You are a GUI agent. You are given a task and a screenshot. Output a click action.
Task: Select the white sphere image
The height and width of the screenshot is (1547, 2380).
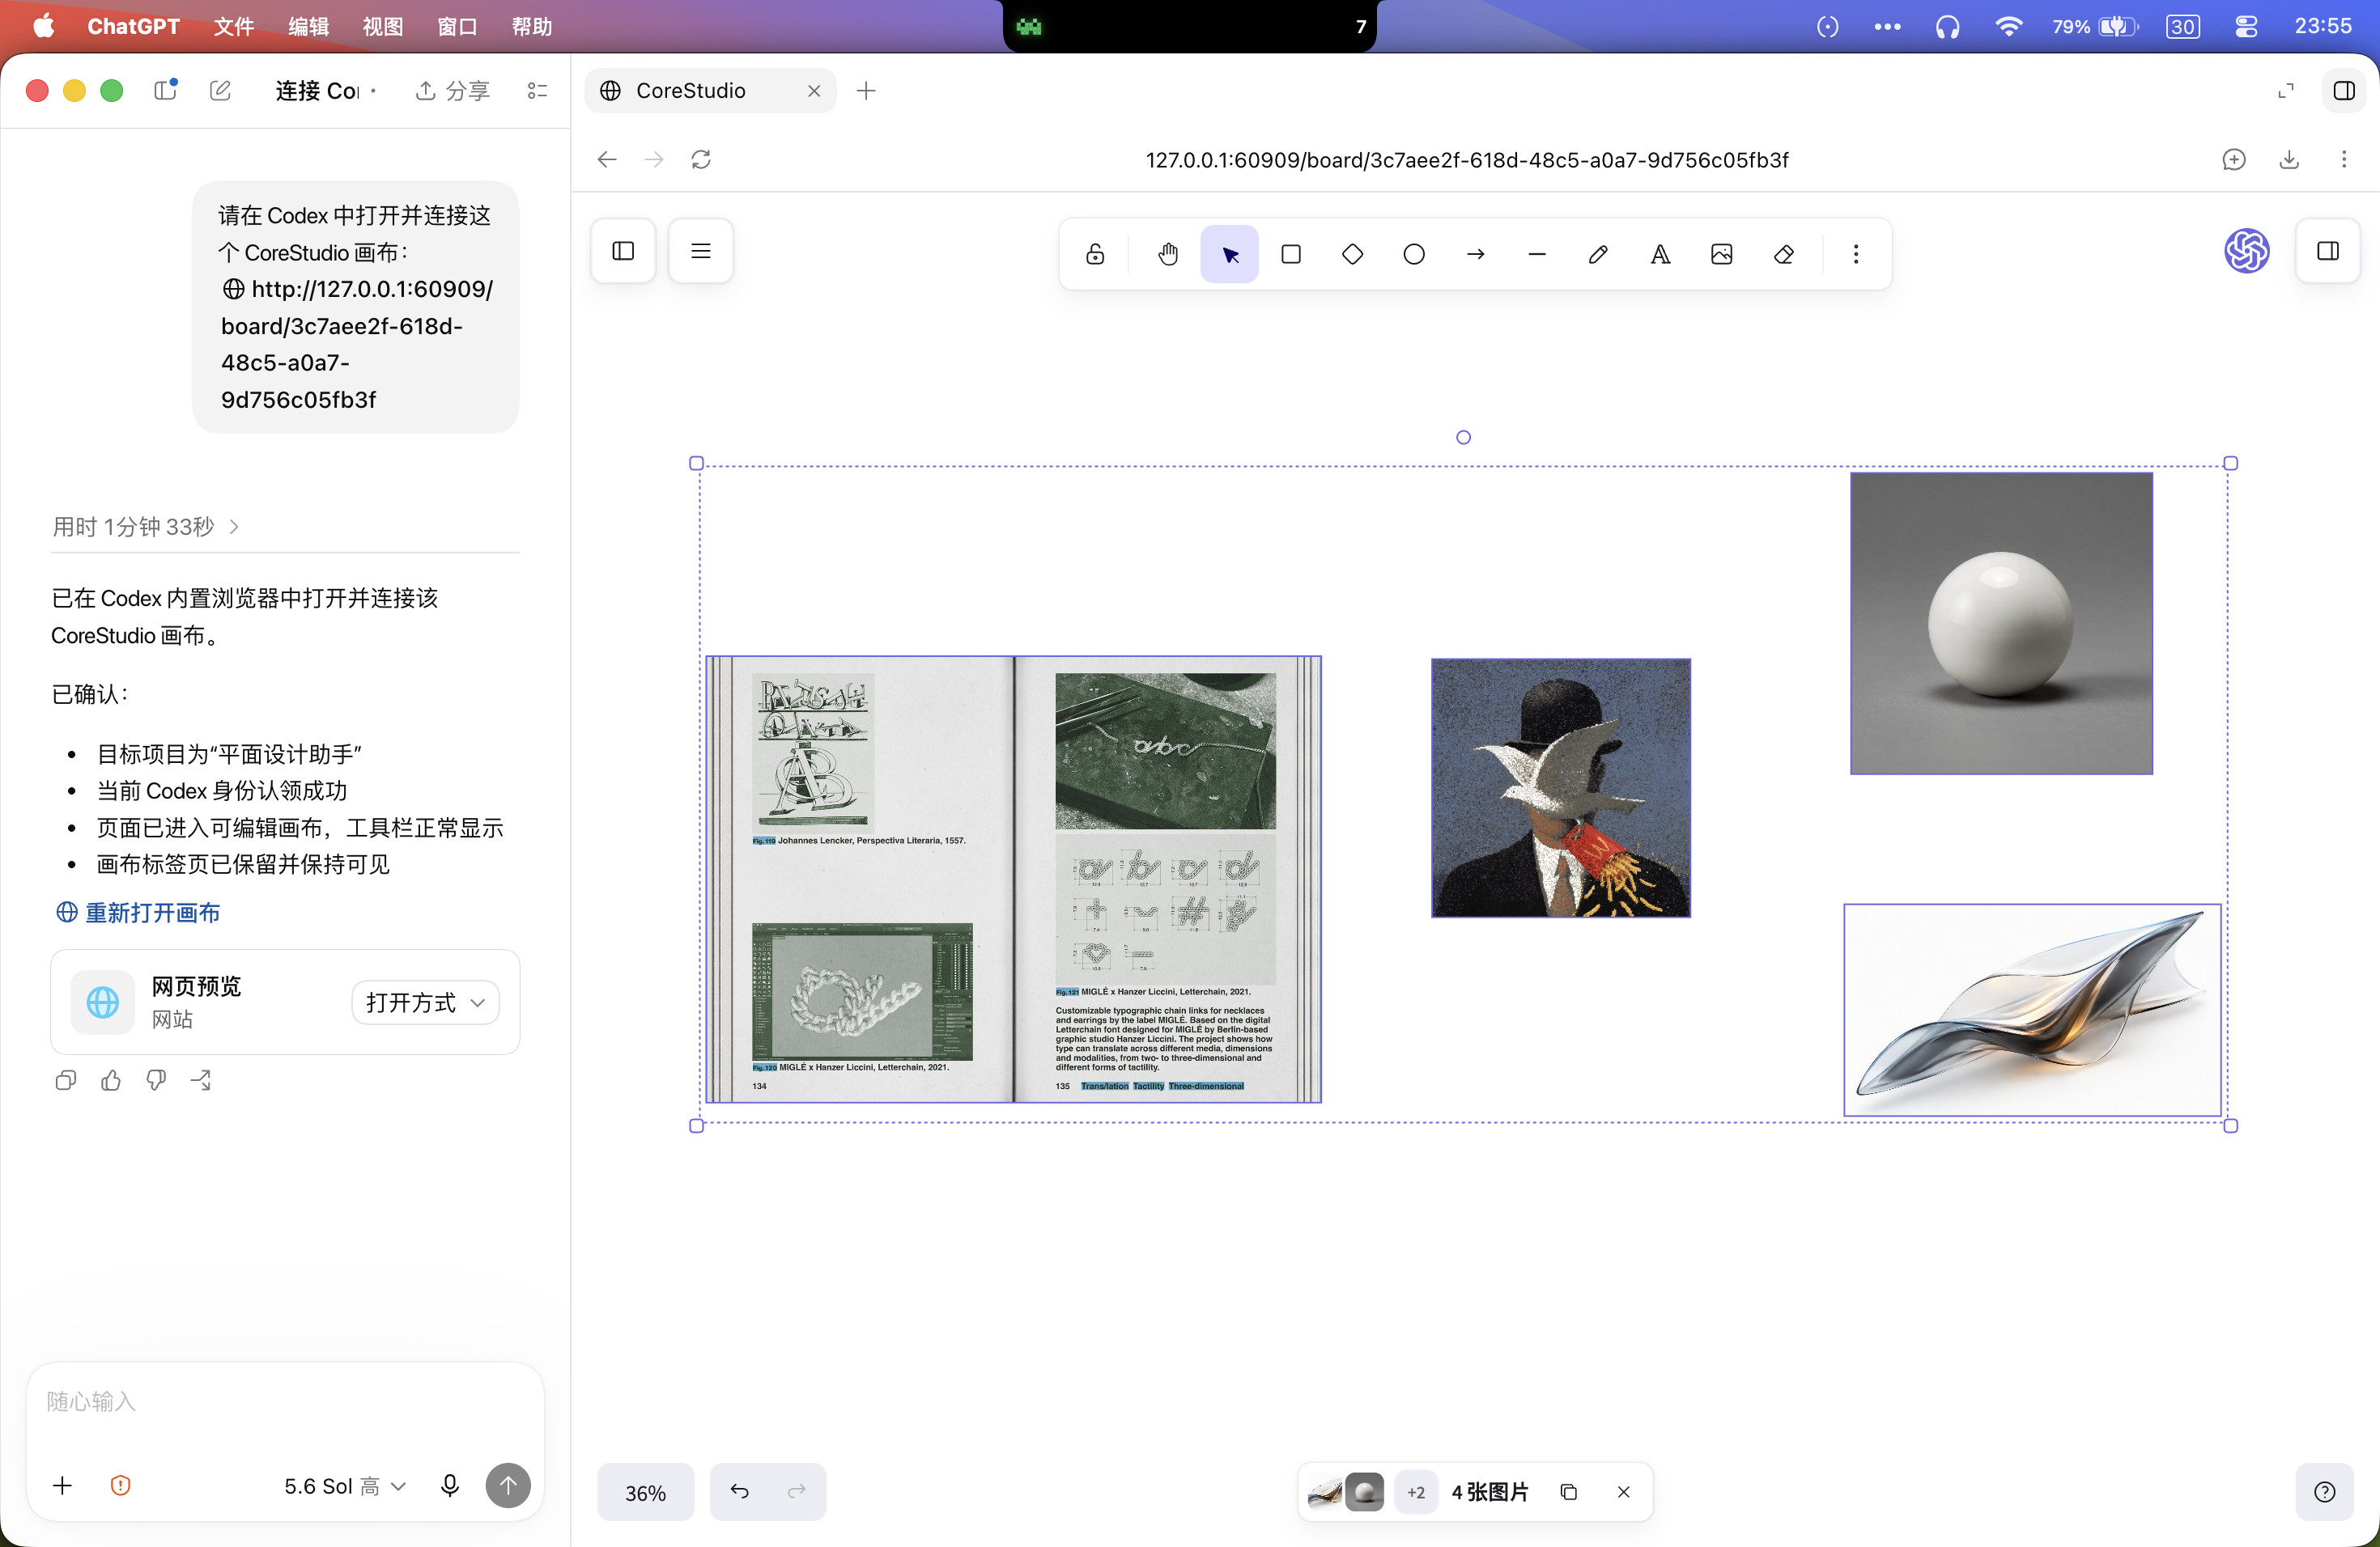click(2001, 624)
